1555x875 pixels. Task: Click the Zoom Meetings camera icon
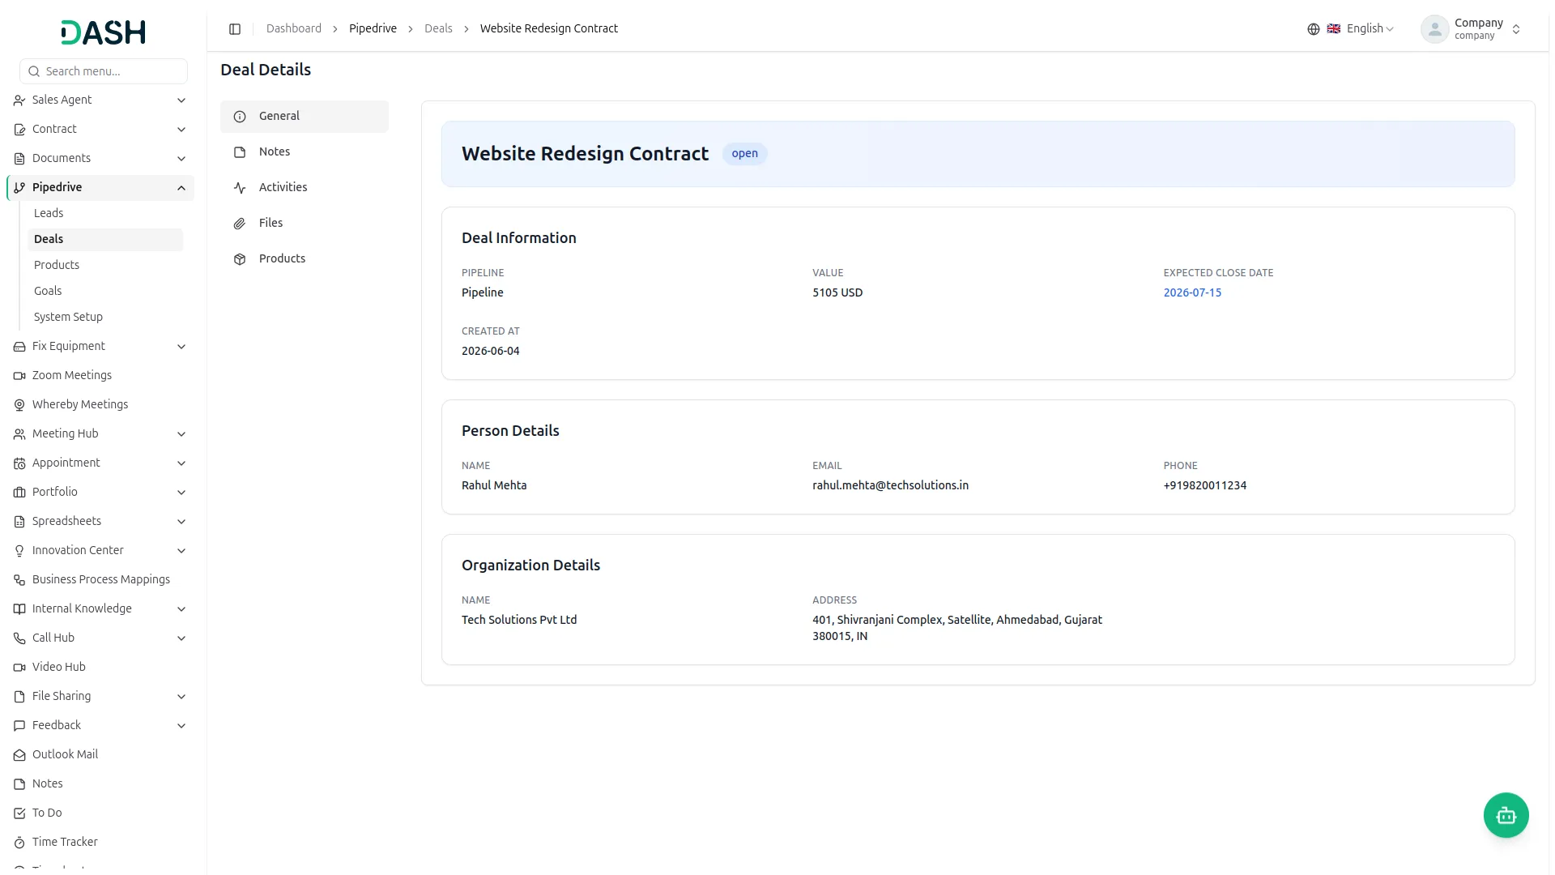[19, 376]
